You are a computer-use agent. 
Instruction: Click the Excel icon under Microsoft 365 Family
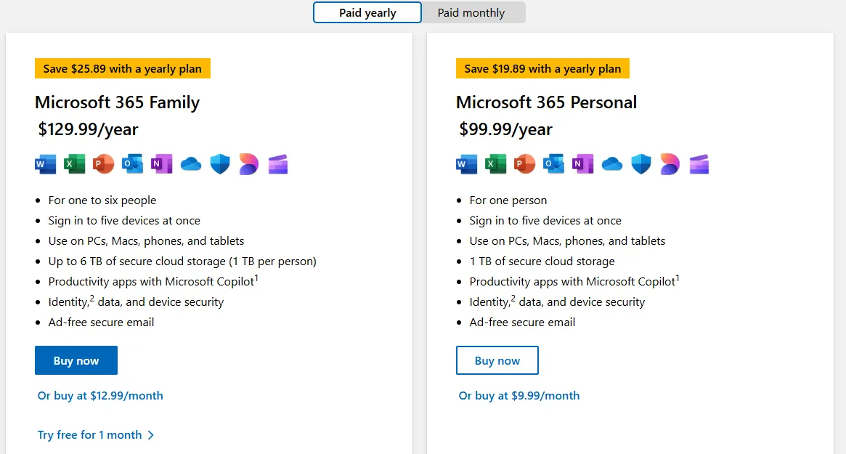[x=74, y=164]
